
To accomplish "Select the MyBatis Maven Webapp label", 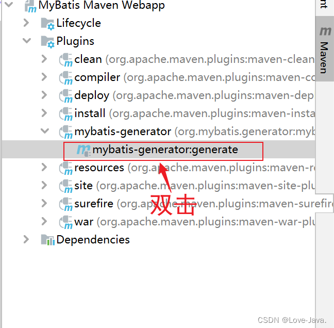I will click(x=102, y=5).
